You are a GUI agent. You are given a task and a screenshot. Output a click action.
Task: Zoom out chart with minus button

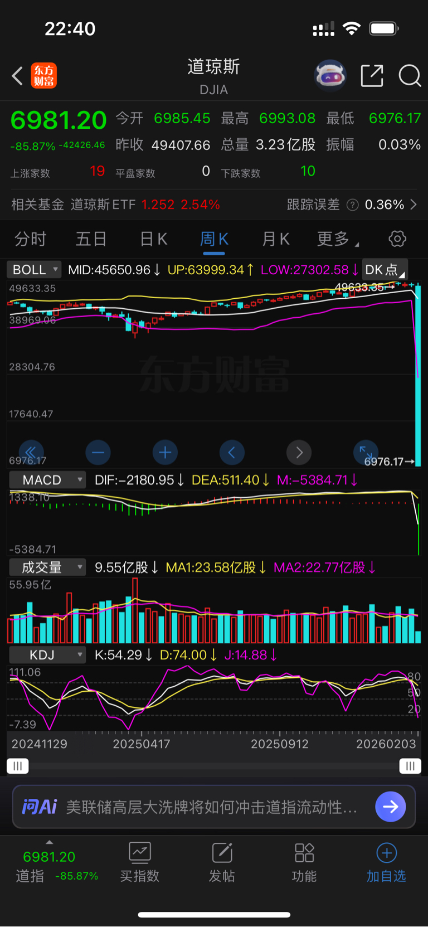(98, 452)
